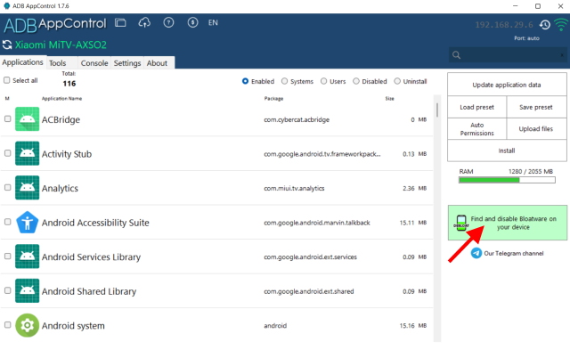
Task: Click the Telegram channel icon
Action: pos(476,253)
